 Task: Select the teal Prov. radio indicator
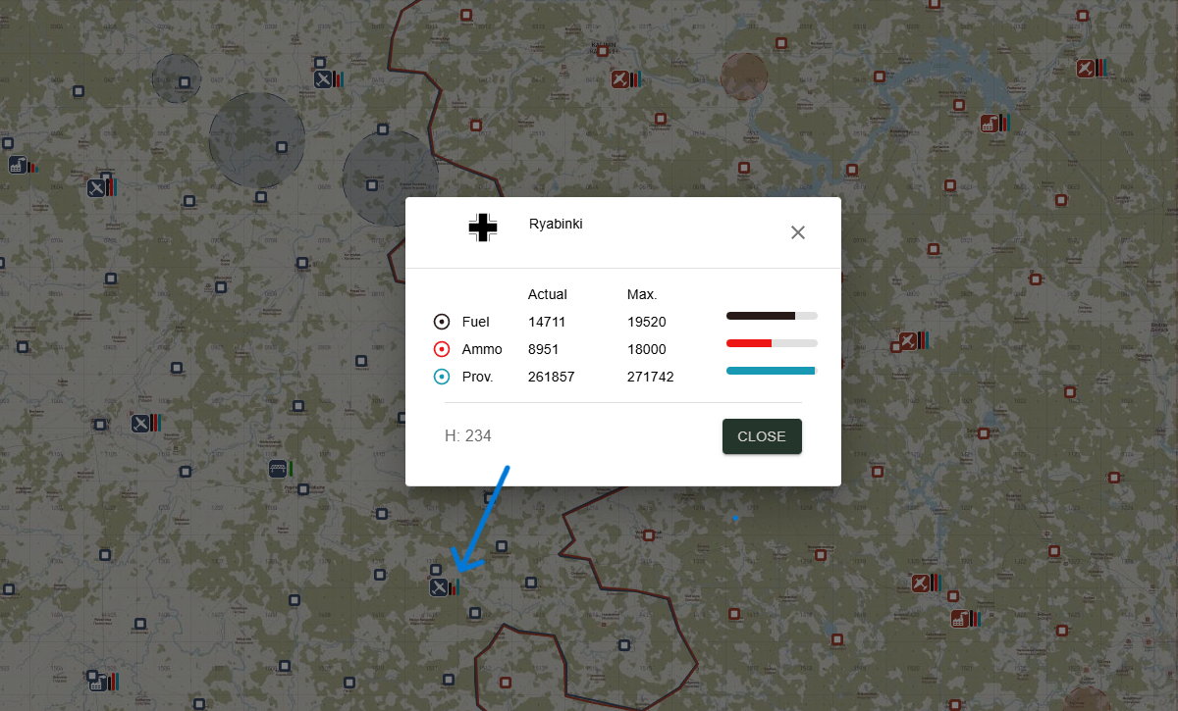(x=442, y=377)
